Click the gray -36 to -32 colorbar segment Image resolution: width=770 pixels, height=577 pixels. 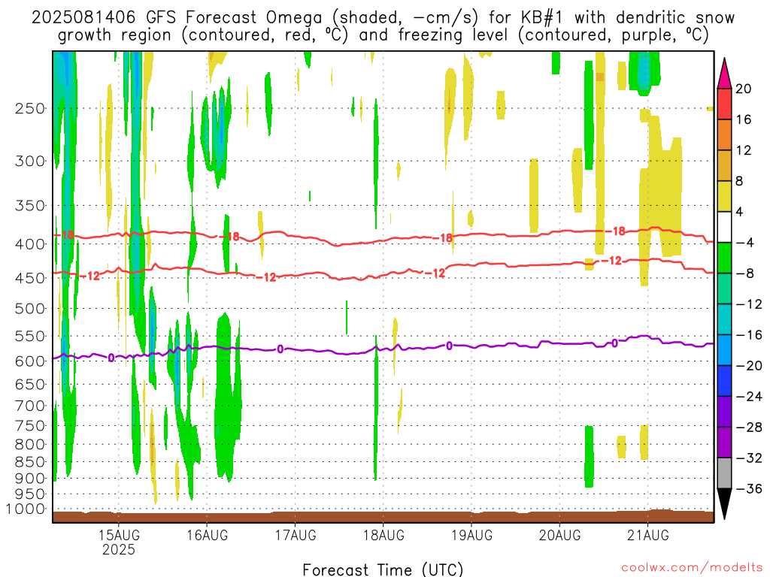[724, 473]
